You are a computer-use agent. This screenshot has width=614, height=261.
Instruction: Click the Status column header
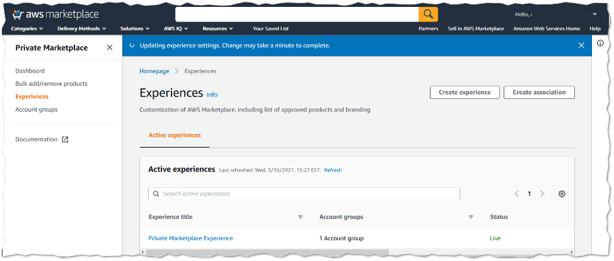pyautogui.click(x=499, y=217)
